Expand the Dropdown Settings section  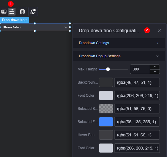point(119,43)
